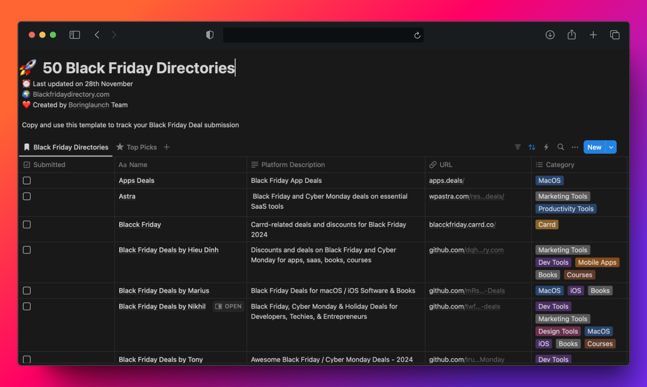The height and width of the screenshot is (387, 647).
Task: Tick the Tony row checkbox
Action: (x=27, y=359)
